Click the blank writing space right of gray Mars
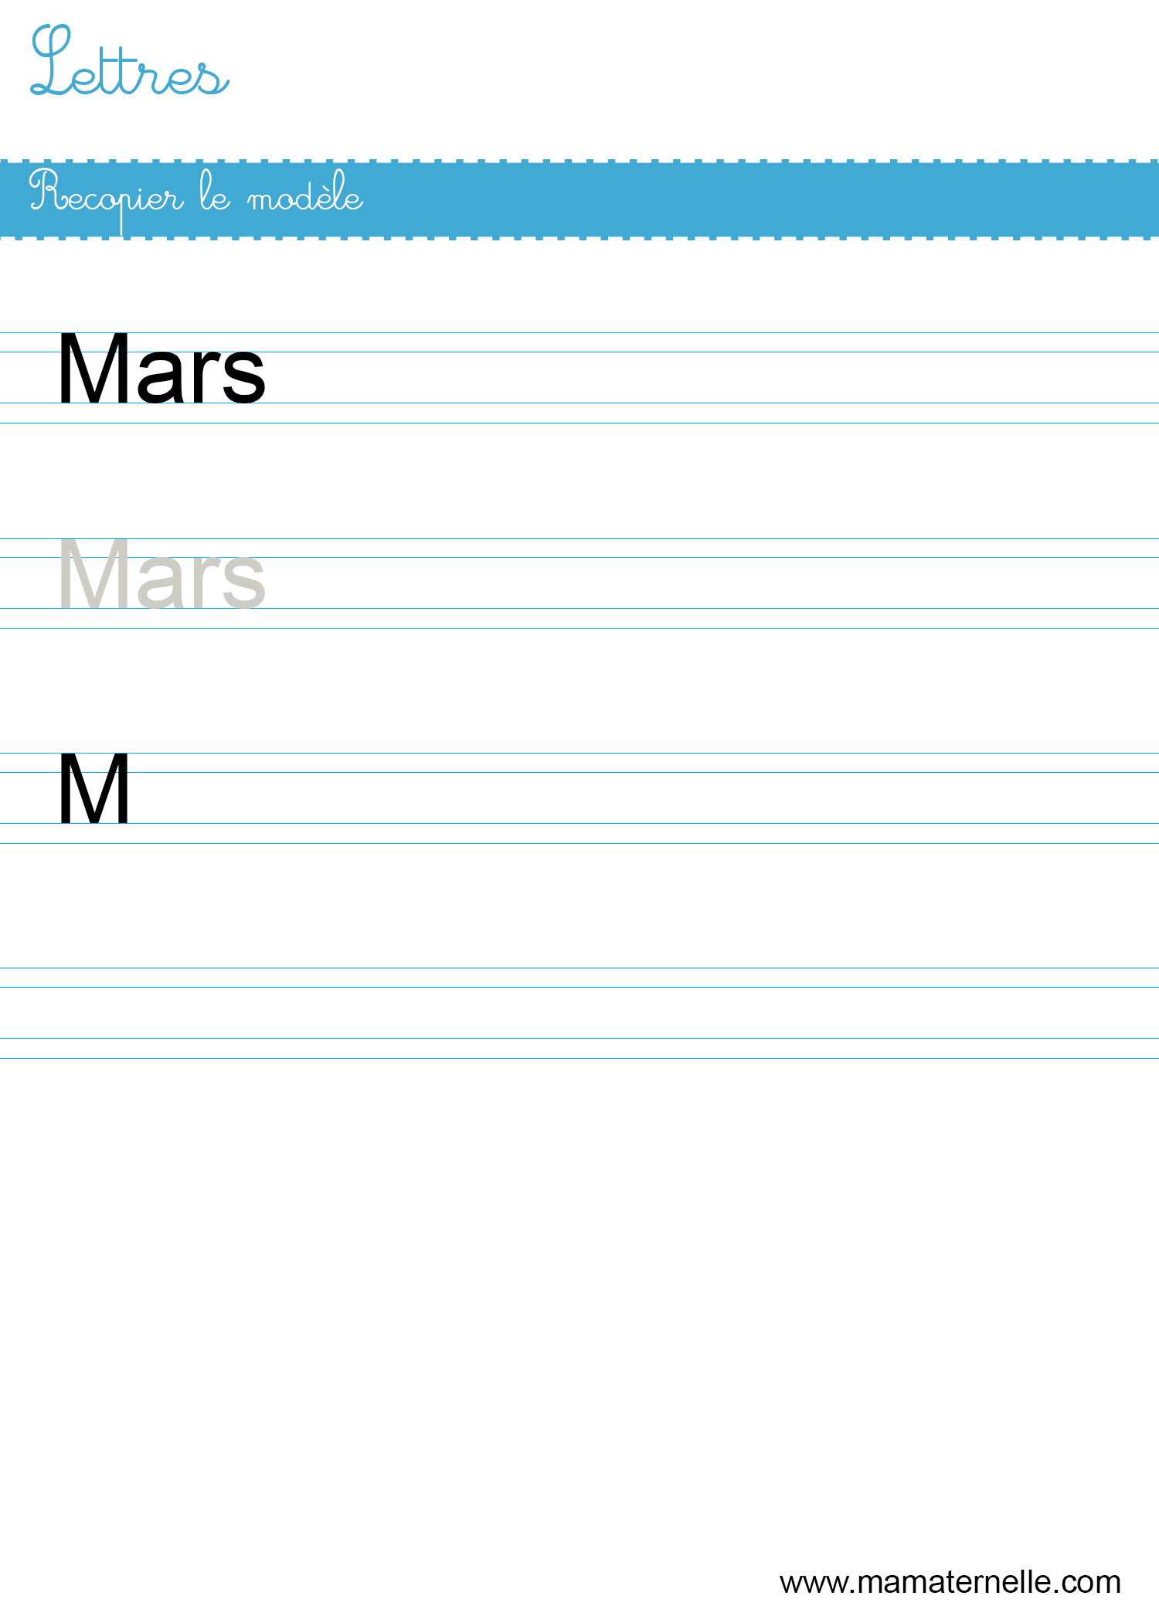1159x1623 pixels. pyautogui.click(x=711, y=583)
